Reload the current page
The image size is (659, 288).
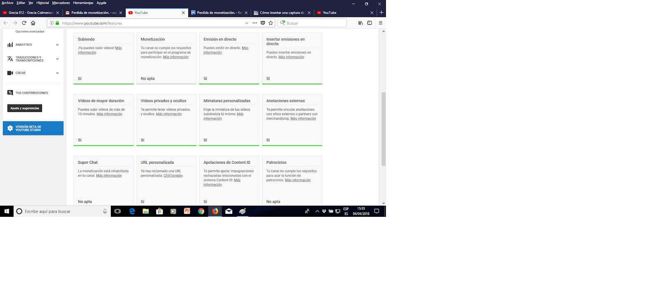(24, 23)
